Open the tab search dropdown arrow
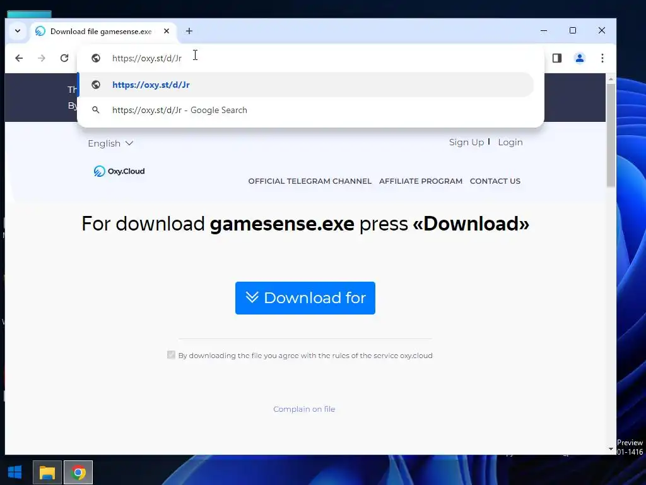Viewport: 646px width, 485px height. click(x=18, y=31)
